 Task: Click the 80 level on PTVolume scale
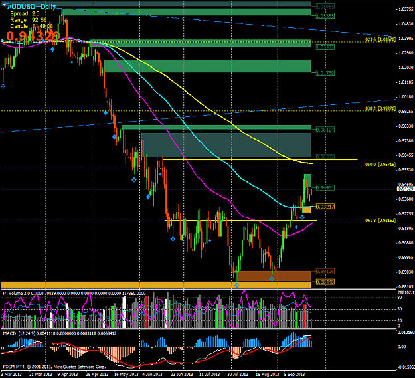pos(400,298)
